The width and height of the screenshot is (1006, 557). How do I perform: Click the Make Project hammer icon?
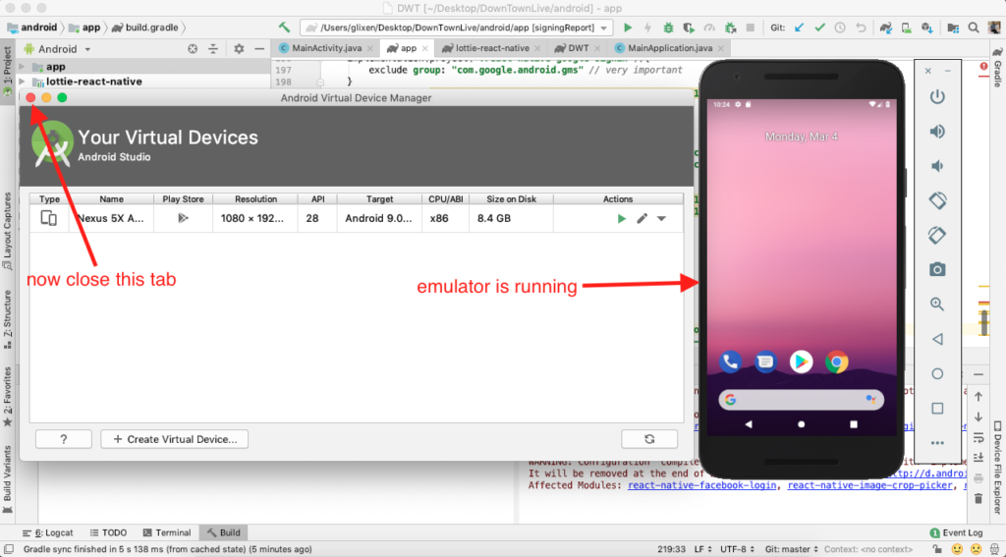click(284, 27)
